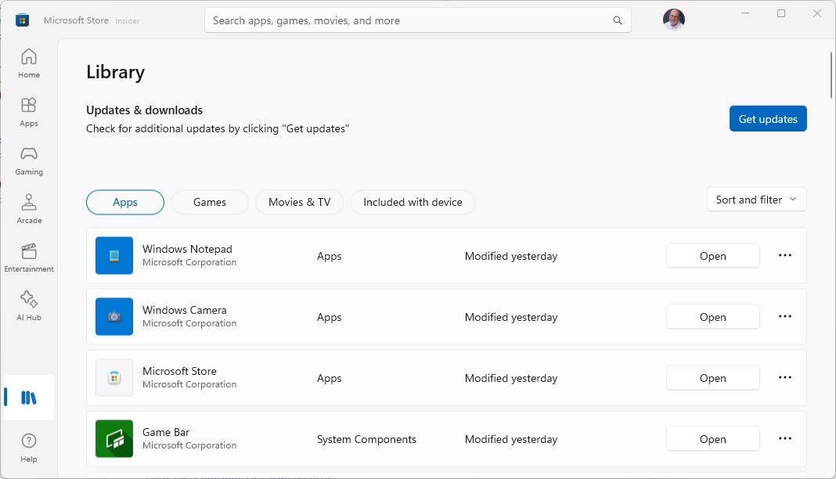
Task: Open more options for Windows Camera
Action: pos(785,316)
